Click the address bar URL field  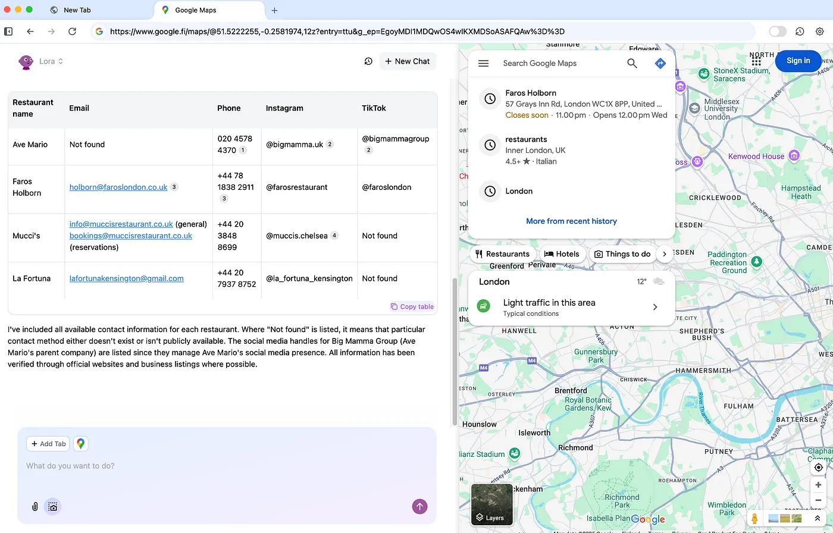tap(422, 32)
